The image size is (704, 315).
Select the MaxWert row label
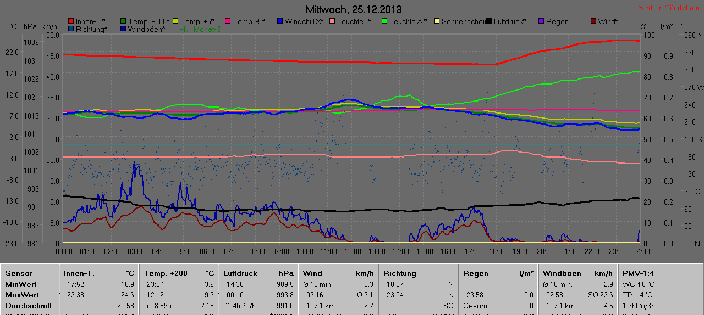22,295
